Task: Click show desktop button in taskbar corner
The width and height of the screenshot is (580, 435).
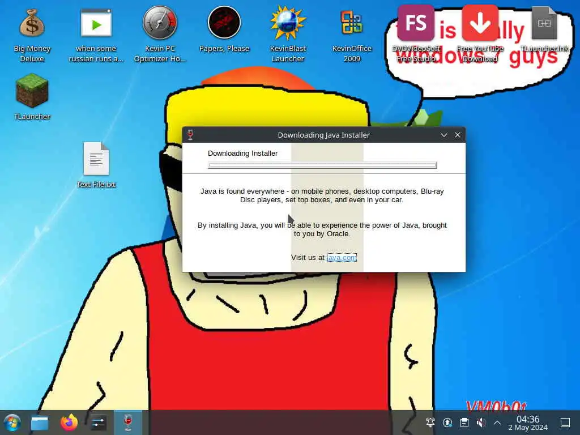Action: click(565, 423)
